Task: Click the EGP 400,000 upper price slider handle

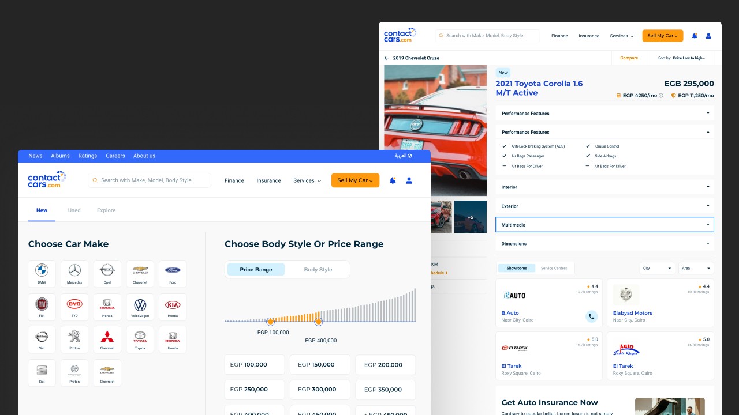Action: 318,321
